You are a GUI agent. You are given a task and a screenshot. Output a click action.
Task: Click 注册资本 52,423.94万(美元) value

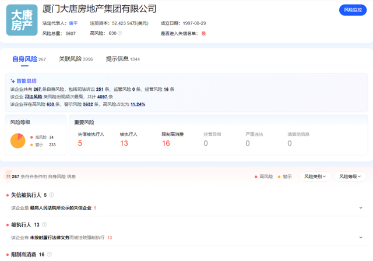(130, 23)
